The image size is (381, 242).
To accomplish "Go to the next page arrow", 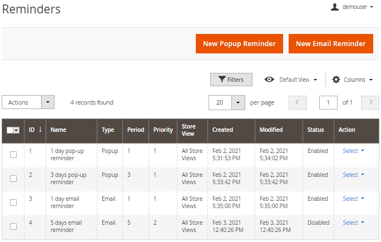I will pyautogui.click(x=370, y=102).
